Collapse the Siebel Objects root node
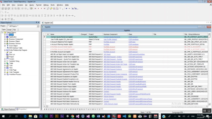Image resolution: width=212 pixels, height=119 pixels. (2, 32)
